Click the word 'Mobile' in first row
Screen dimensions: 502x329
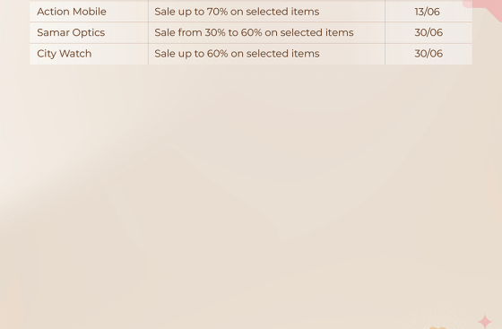[90, 12]
